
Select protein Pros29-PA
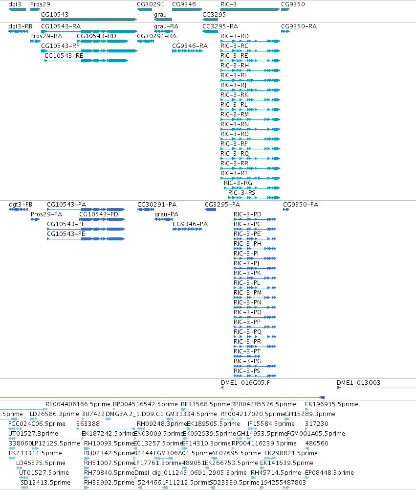(x=35, y=219)
